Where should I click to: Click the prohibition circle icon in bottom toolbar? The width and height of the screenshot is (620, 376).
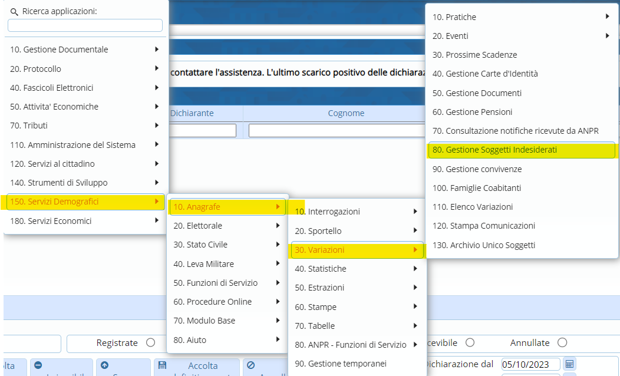[x=250, y=365]
